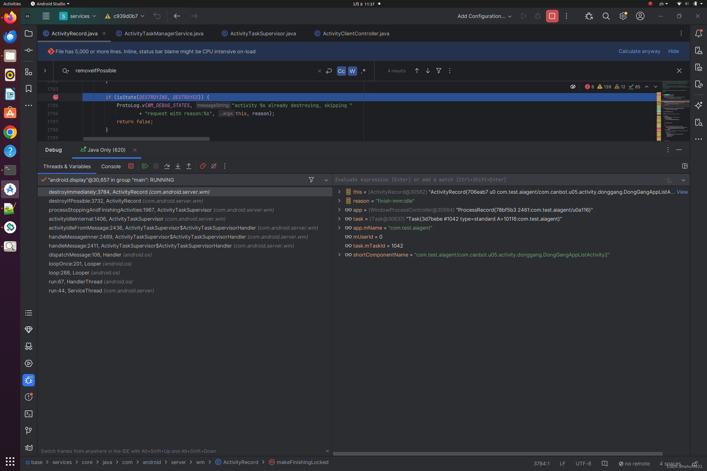
Task: Click the Calculate anyway link
Action: coord(639,51)
